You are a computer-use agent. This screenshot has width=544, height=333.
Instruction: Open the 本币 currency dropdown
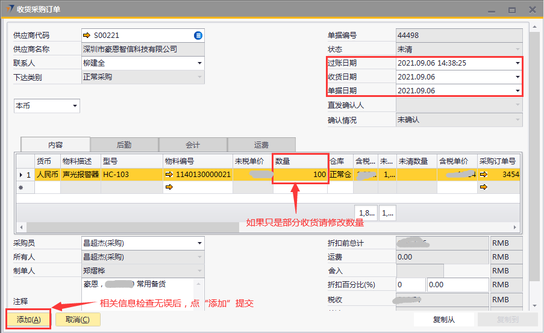point(75,106)
